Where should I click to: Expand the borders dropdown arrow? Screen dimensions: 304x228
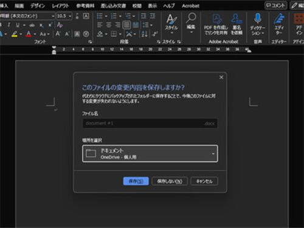pos(120,34)
